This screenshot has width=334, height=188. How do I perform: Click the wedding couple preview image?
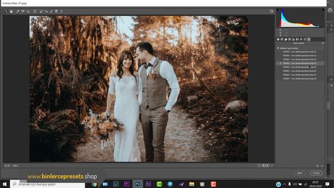click(x=139, y=89)
